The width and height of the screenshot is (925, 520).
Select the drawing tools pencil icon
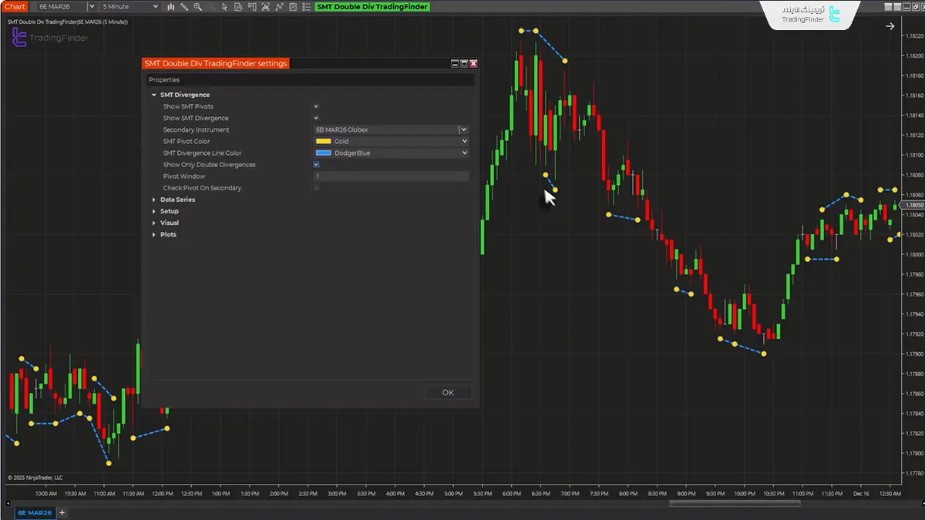184,7
